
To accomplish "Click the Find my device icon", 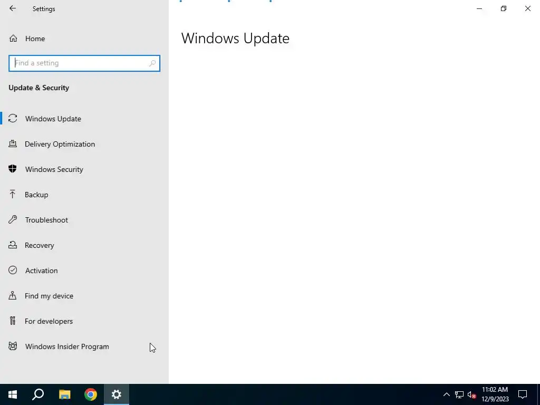I will click(x=13, y=295).
